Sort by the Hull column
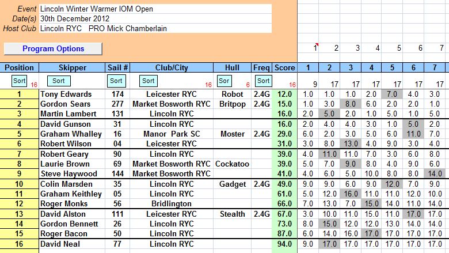The height and width of the screenshot is (253, 449). tap(224, 81)
